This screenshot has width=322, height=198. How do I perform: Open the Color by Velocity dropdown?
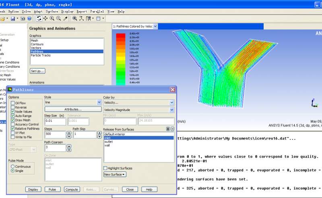(x=172, y=103)
